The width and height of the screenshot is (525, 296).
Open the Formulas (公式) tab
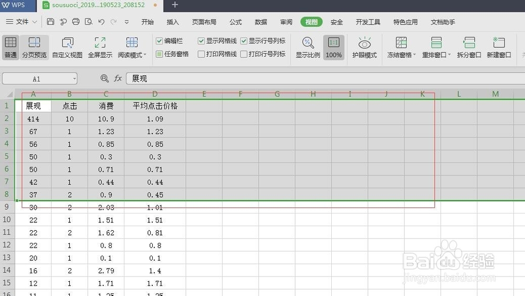pos(235,22)
